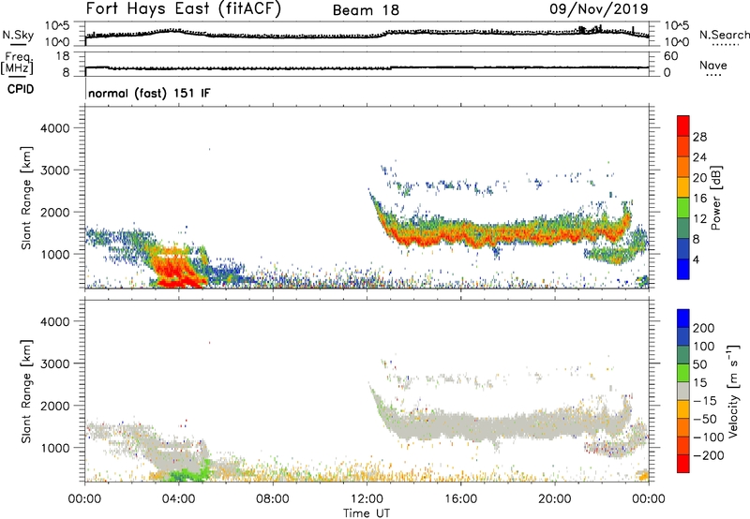750x519 pixels.
Task: Select the "Freq. [MHz]" axis label
Action: point(17,64)
